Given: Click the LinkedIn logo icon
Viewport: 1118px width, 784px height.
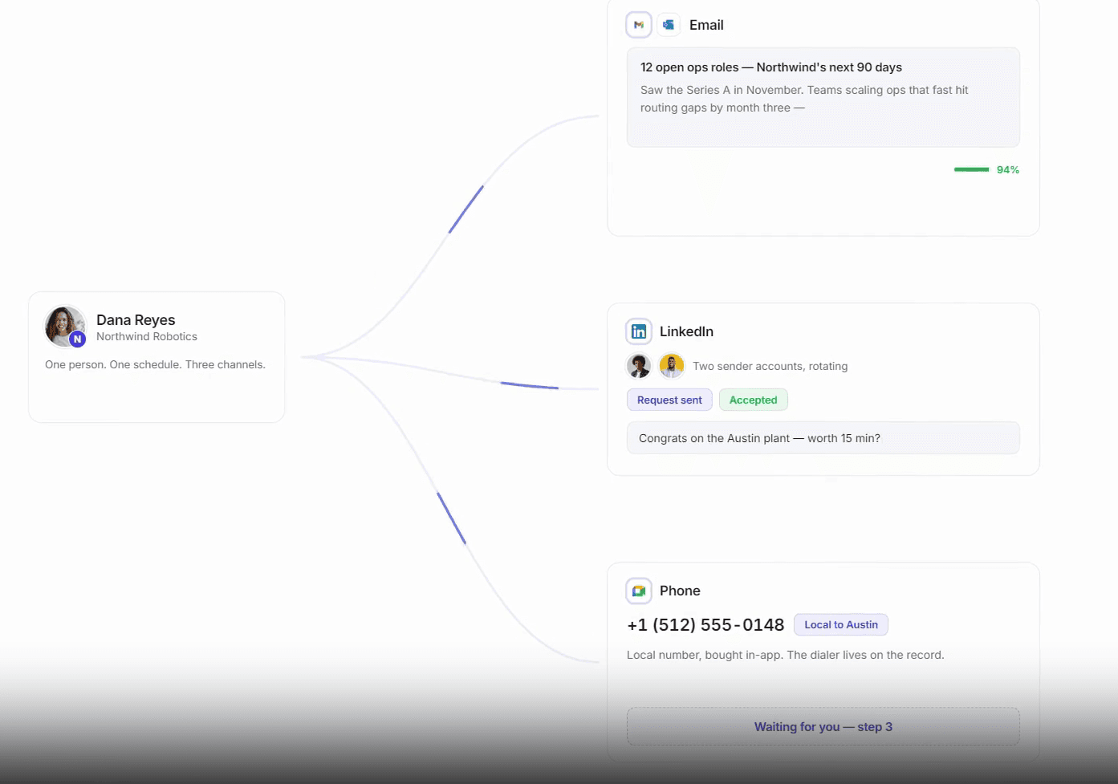Looking at the screenshot, I should coord(639,331).
